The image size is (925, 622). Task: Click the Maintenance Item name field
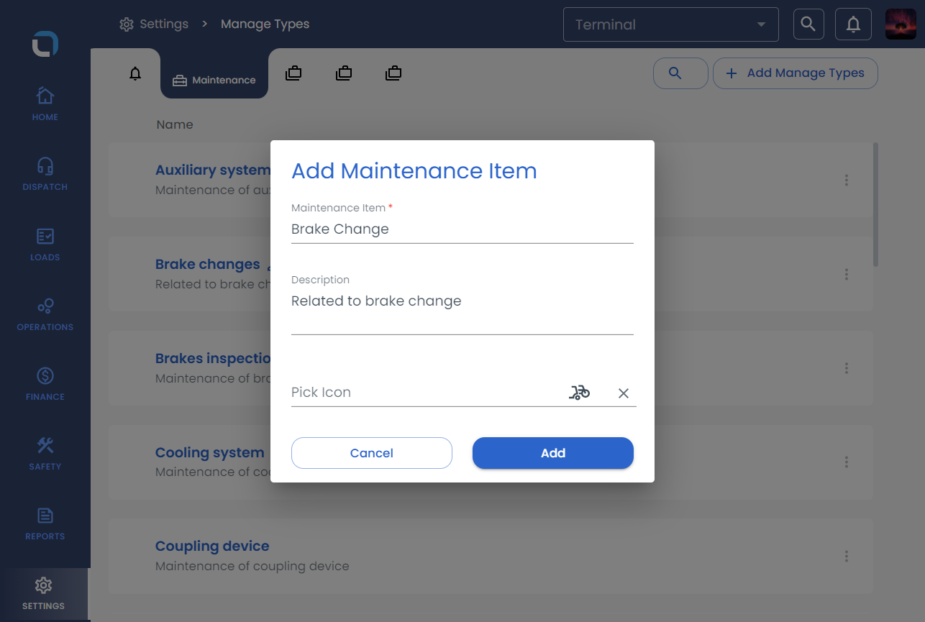pos(462,229)
